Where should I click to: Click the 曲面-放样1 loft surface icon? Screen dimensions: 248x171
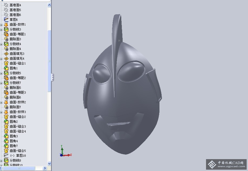point(6,25)
